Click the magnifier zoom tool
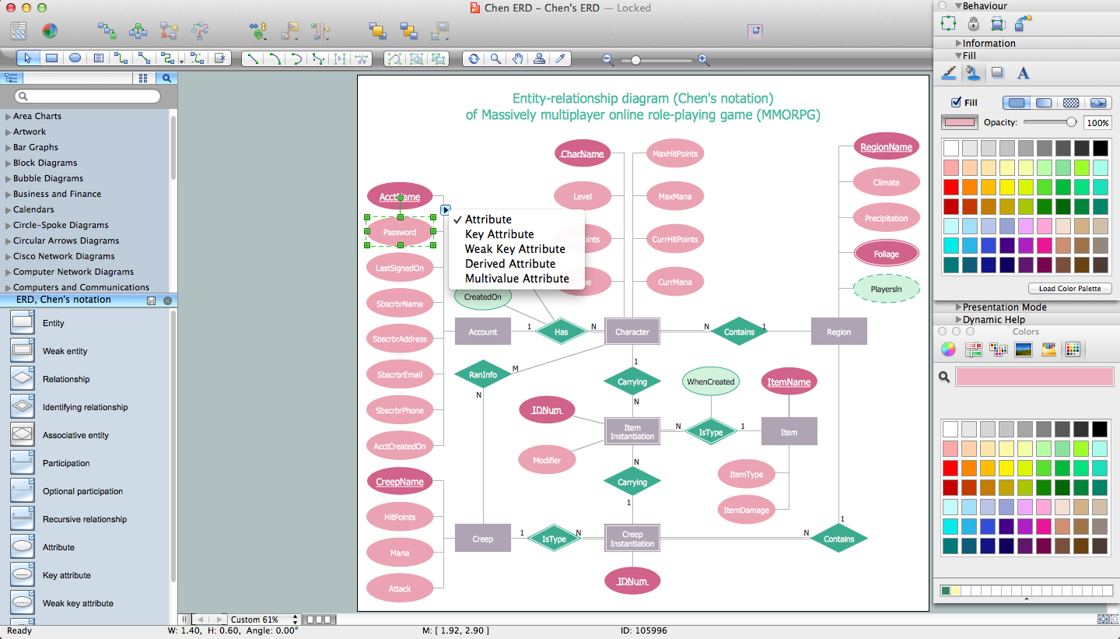This screenshot has height=639, width=1120. click(495, 58)
